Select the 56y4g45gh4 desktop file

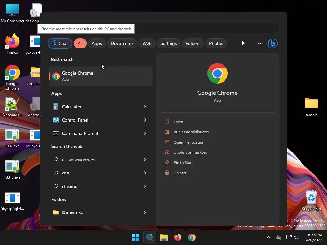[x=12, y=201]
